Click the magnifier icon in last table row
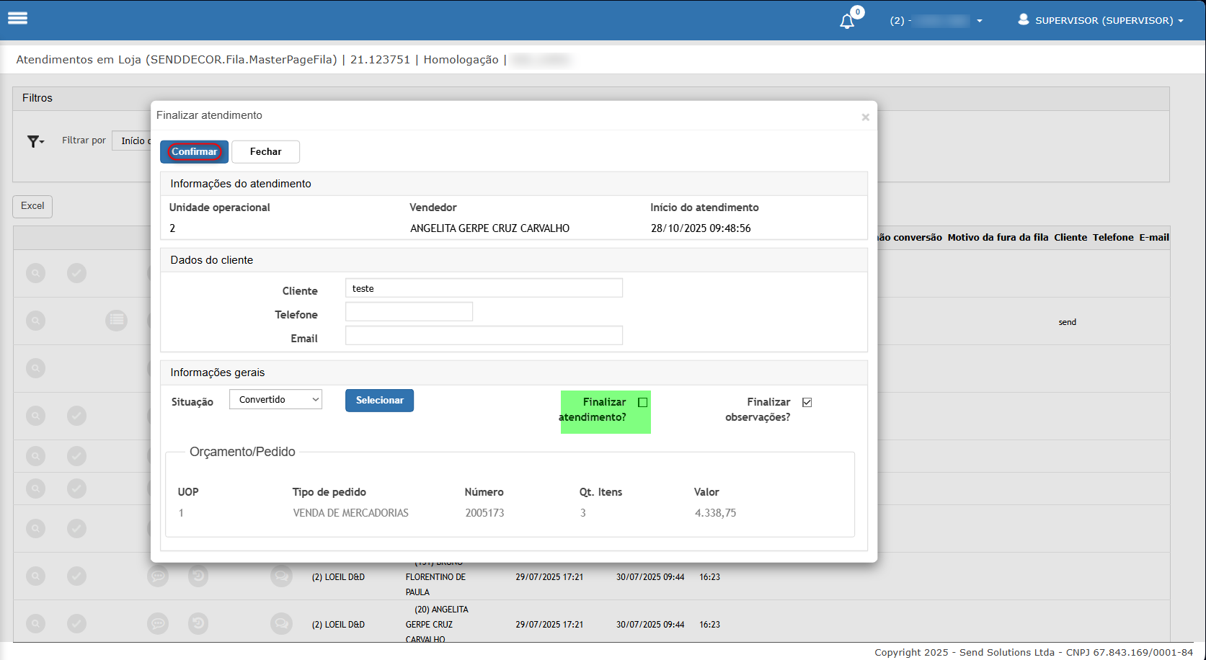Screen dimensions: 1206x660 [x=35, y=623]
